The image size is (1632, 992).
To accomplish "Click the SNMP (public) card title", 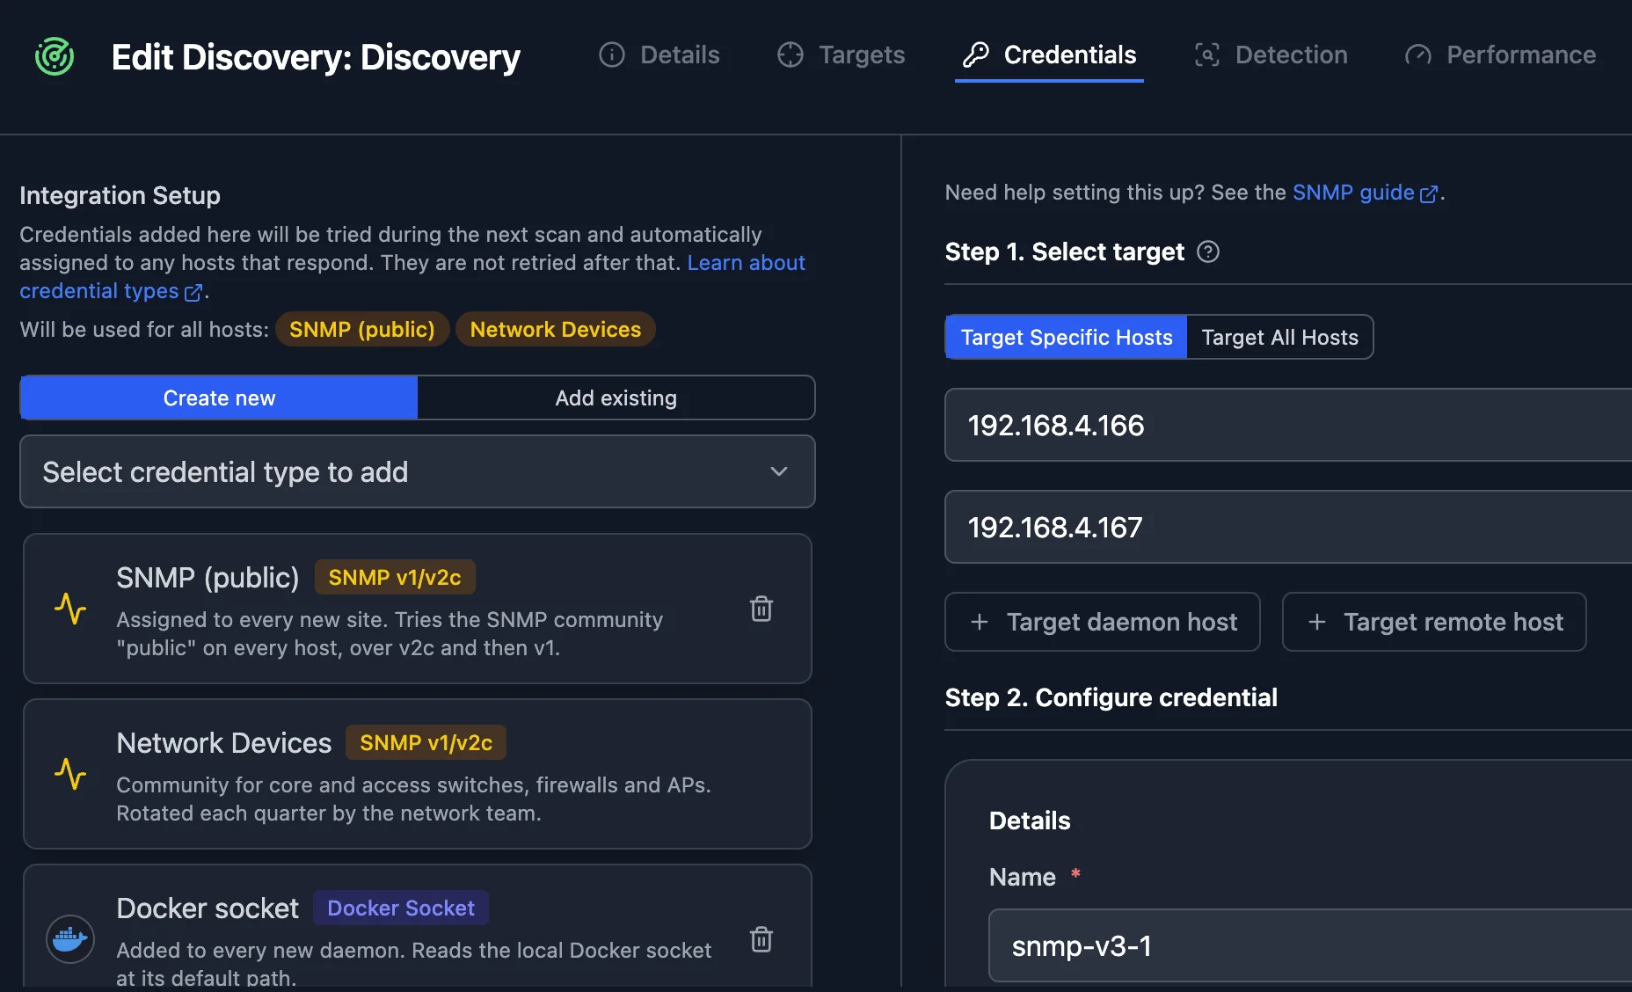I will pos(208,578).
